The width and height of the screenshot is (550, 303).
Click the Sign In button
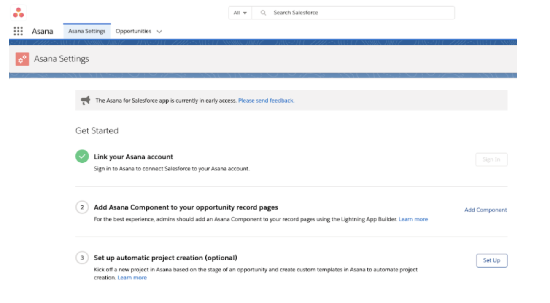click(x=491, y=159)
